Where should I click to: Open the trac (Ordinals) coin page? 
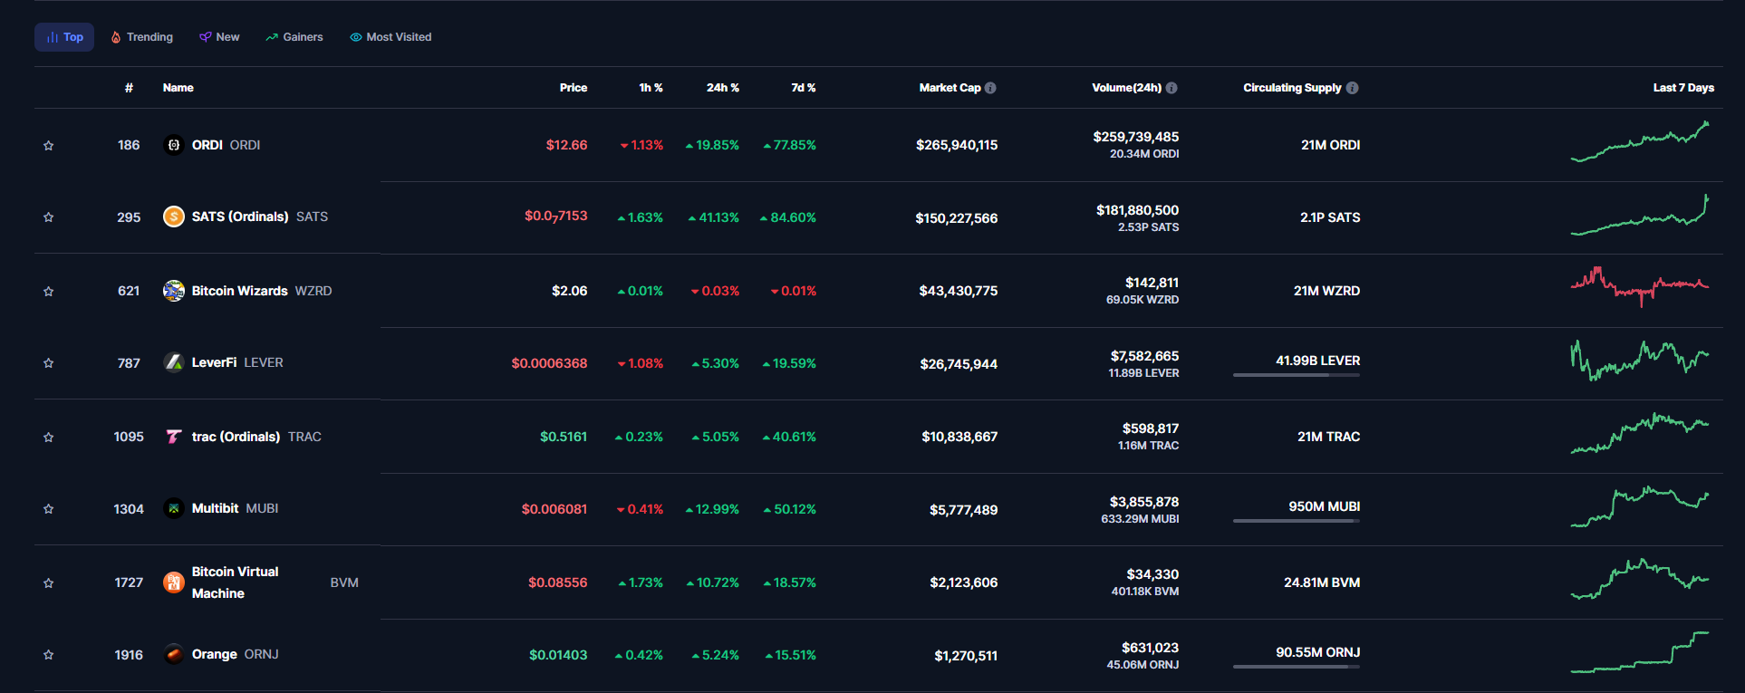(x=236, y=437)
